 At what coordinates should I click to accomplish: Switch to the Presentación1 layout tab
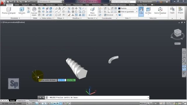[22, 101]
